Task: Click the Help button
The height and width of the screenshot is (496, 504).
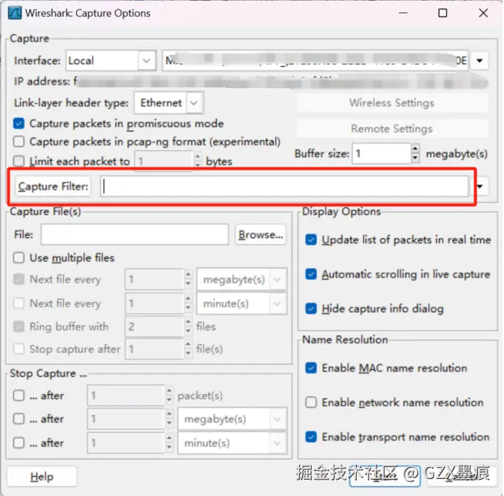Action: [41, 477]
